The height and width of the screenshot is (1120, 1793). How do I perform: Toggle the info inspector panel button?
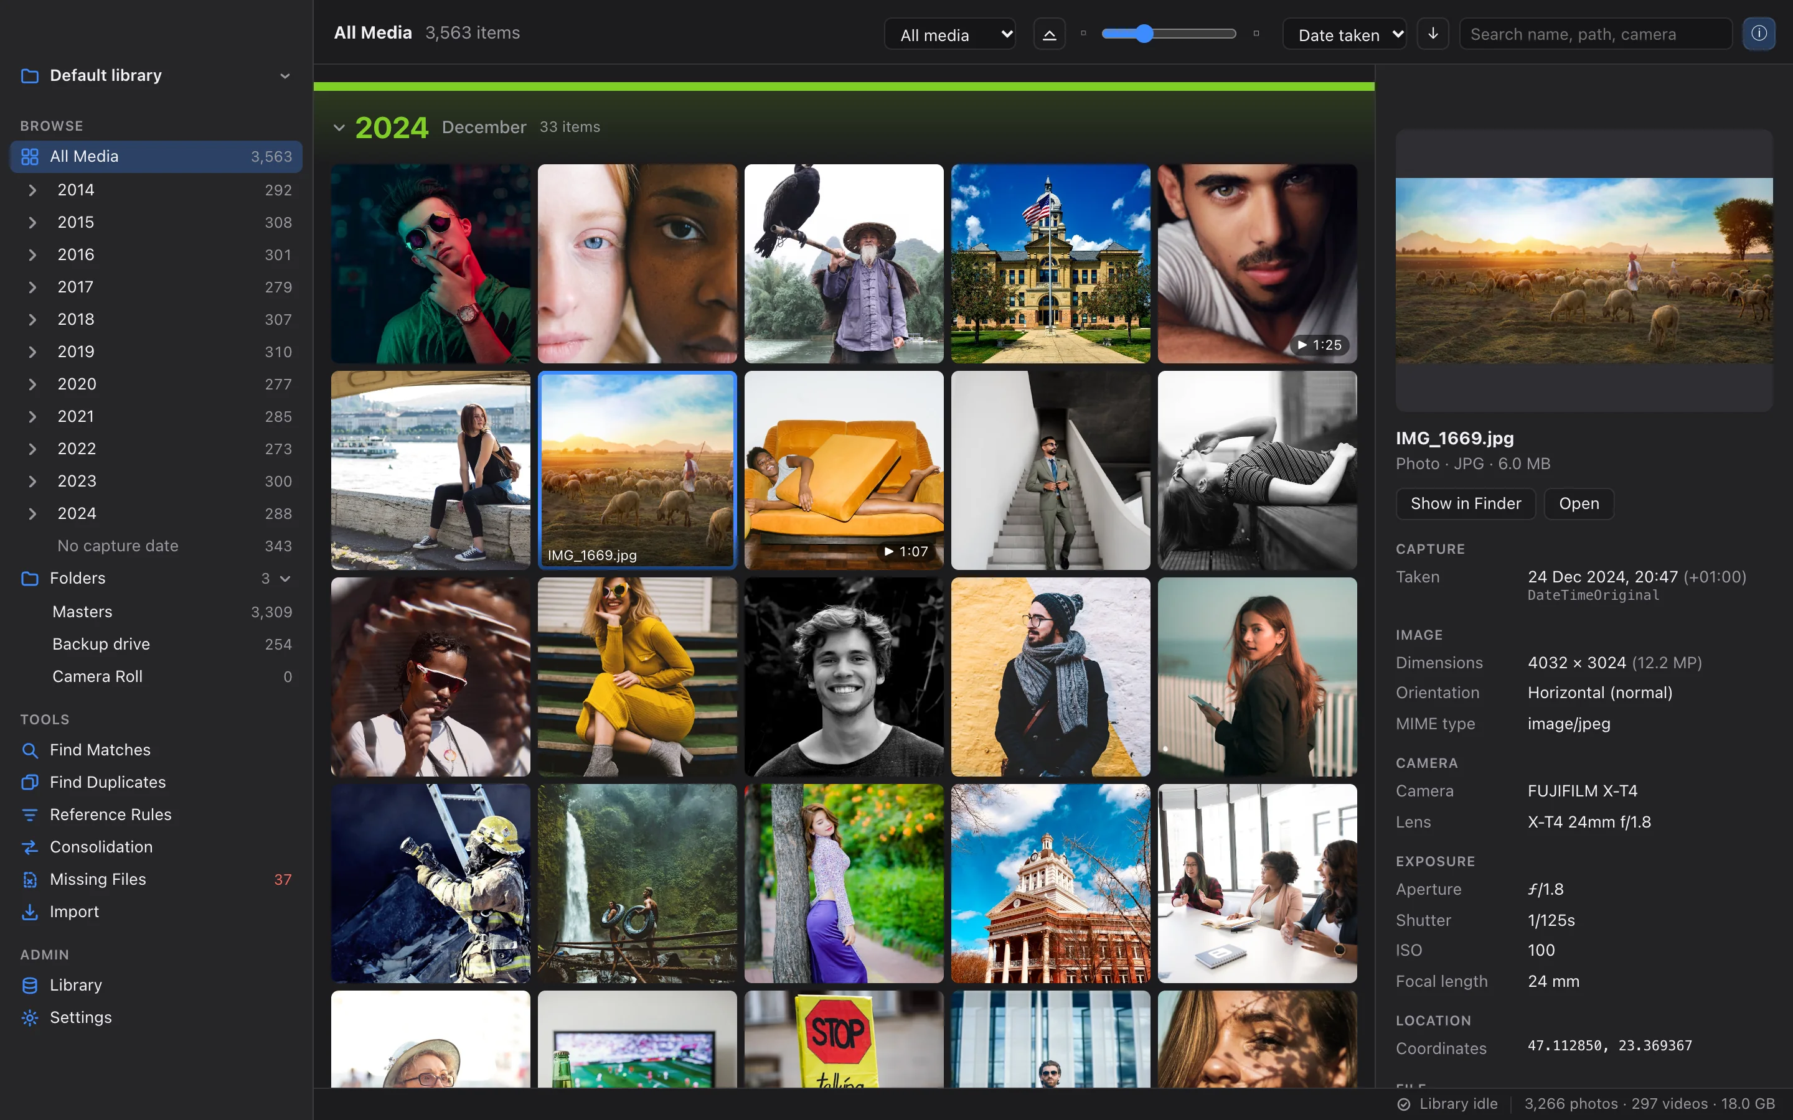pyautogui.click(x=1758, y=34)
